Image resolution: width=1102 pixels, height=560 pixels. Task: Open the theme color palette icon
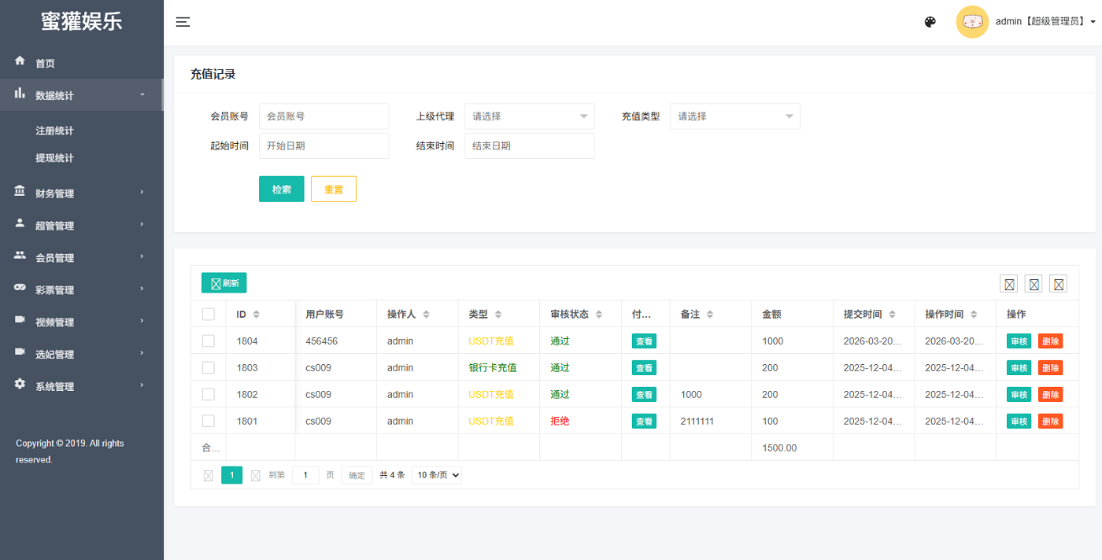930,22
